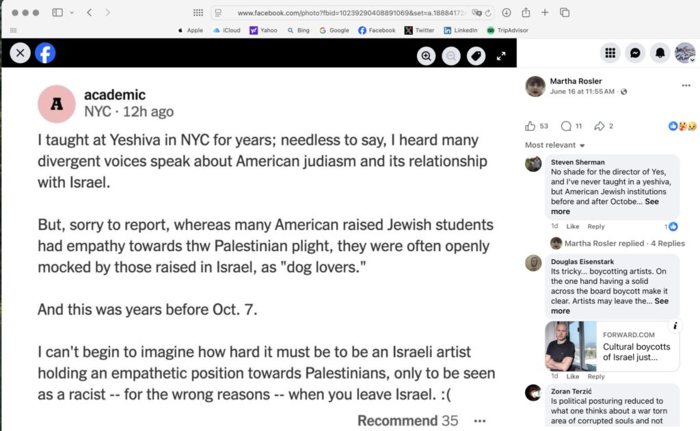Image resolution: width=700 pixels, height=431 pixels.
Task: Zoom in on the photo
Action: point(426,56)
